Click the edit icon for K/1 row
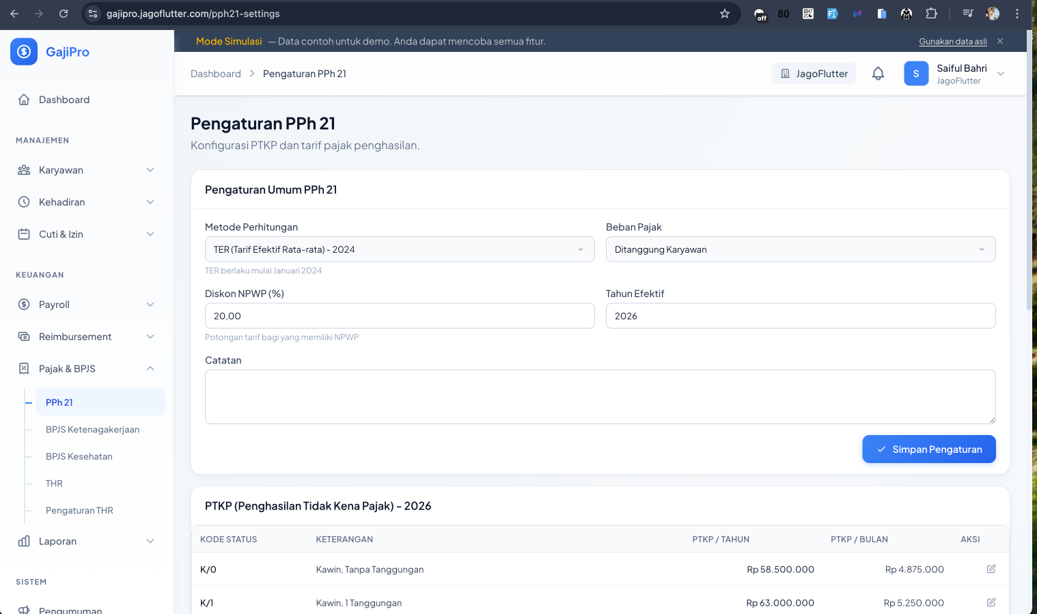This screenshot has height=614, width=1037. tap(991, 602)
